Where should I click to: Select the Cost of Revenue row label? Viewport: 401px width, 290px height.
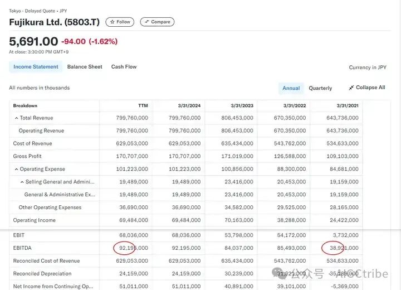tap(32, 143)
